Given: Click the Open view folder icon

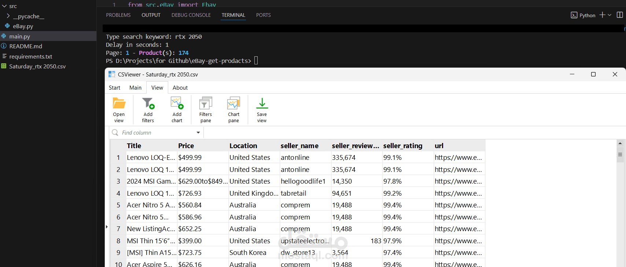Looking at the screenshot, I should tap(119, 104).
